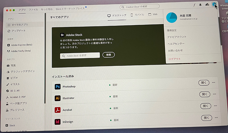Click the sidebar vertical scrollbar
This screenshot has height=133, width=228.
coord(45,58)
